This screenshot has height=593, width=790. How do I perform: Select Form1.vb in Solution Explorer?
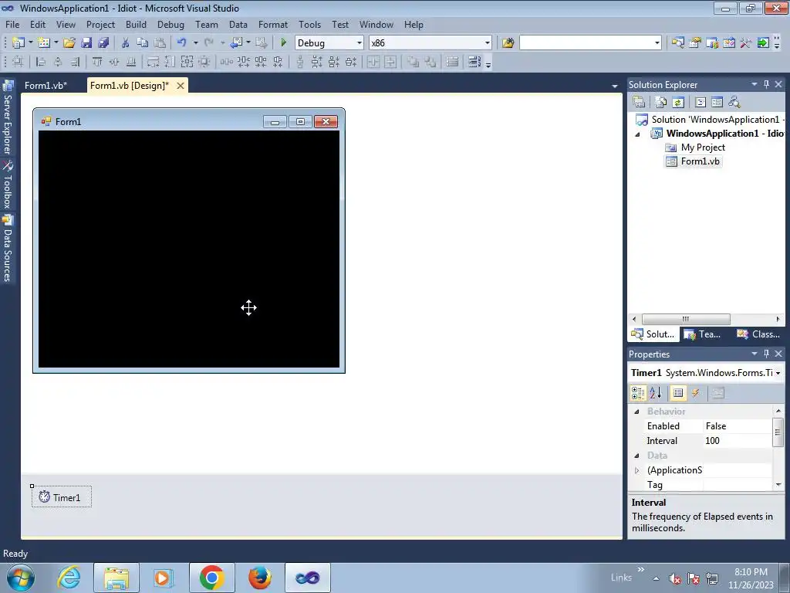tap(694, 161)
